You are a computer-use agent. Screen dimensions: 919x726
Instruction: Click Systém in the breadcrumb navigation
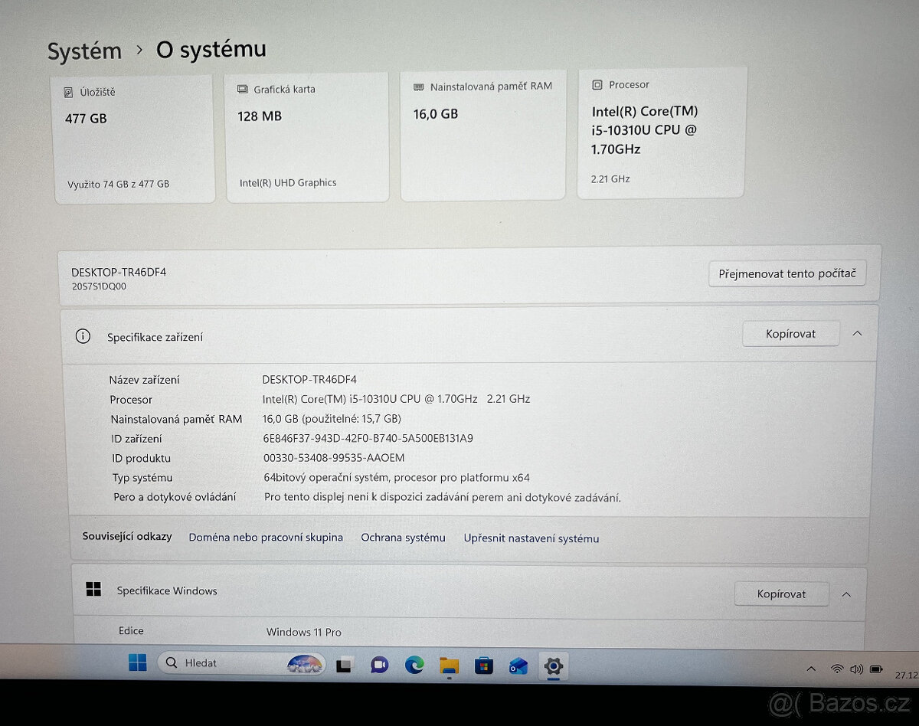(x=85, y=51)
